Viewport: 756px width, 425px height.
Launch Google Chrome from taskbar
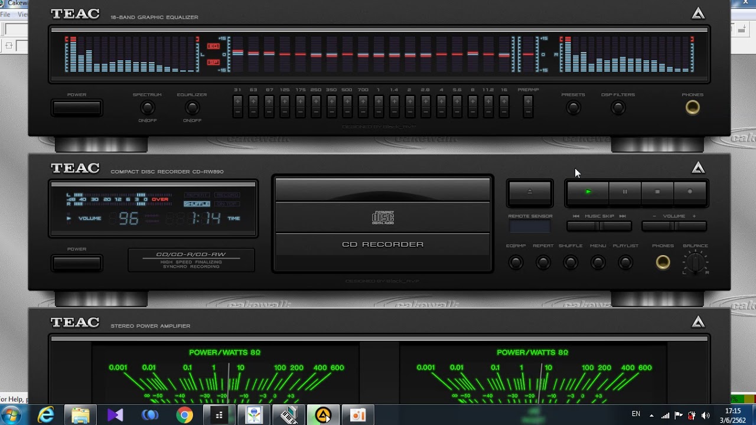pos(184,415)
